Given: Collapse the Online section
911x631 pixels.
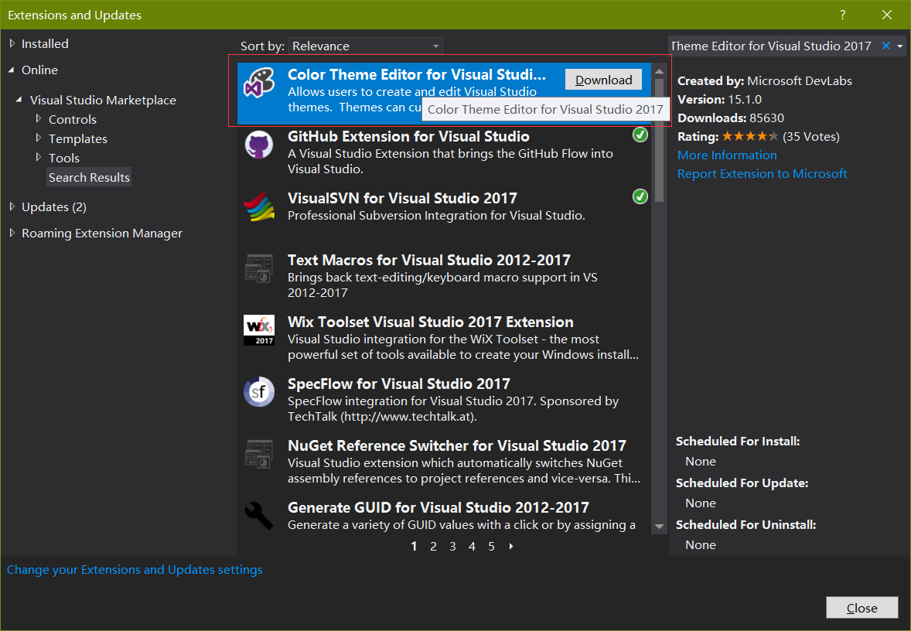Looking at the screenshot, I should 37,70.
